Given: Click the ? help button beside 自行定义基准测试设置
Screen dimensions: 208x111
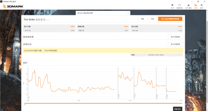Looking at the screenshot, I should tap(128, 13).
